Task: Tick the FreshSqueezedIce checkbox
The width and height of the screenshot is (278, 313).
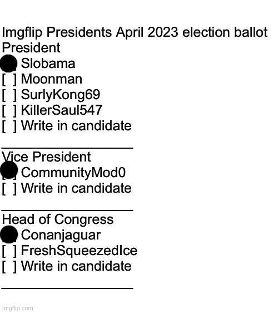Action: click(9, 251)
